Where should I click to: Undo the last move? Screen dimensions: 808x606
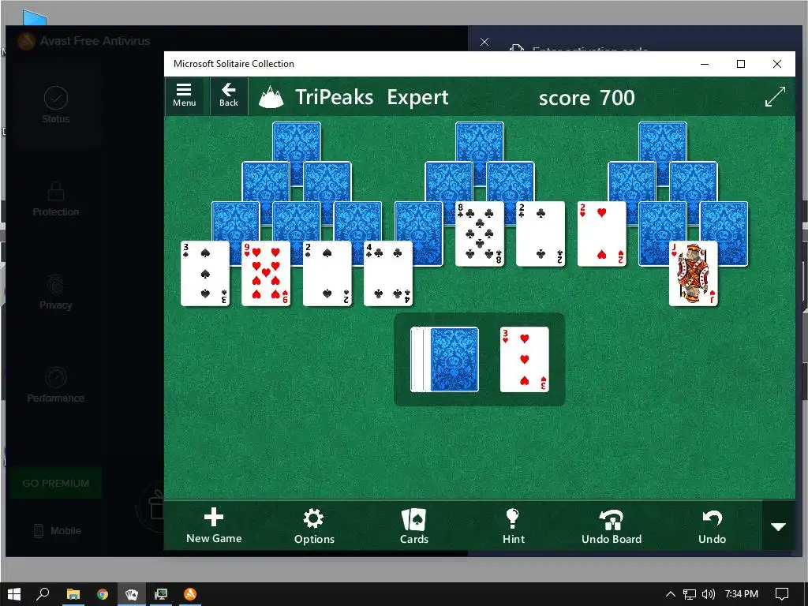712,526
